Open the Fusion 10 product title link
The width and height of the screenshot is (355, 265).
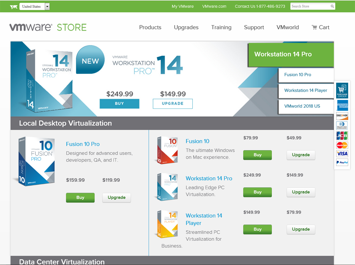point(197,141)
